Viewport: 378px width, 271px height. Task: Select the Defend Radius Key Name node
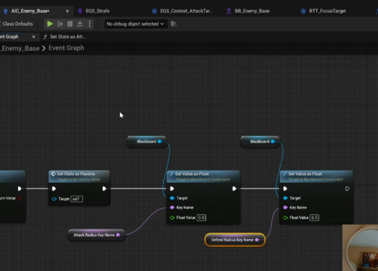click(232, 240)
